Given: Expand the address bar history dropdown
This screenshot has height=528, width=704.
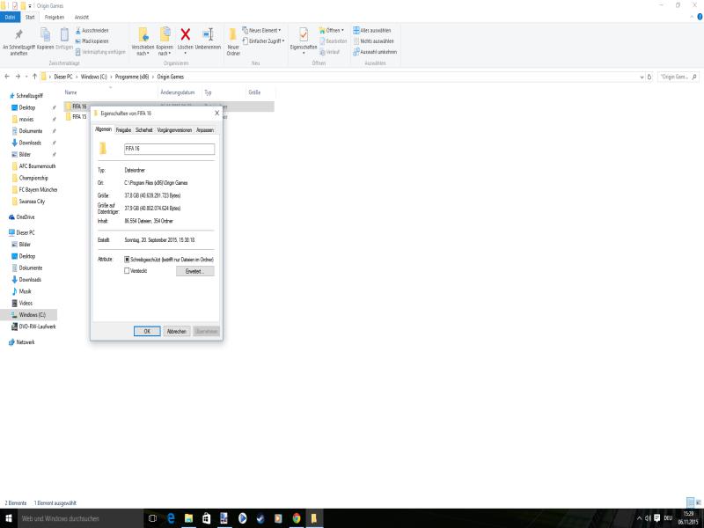Looking at the screenshot, I should click(x=642, y=77).
